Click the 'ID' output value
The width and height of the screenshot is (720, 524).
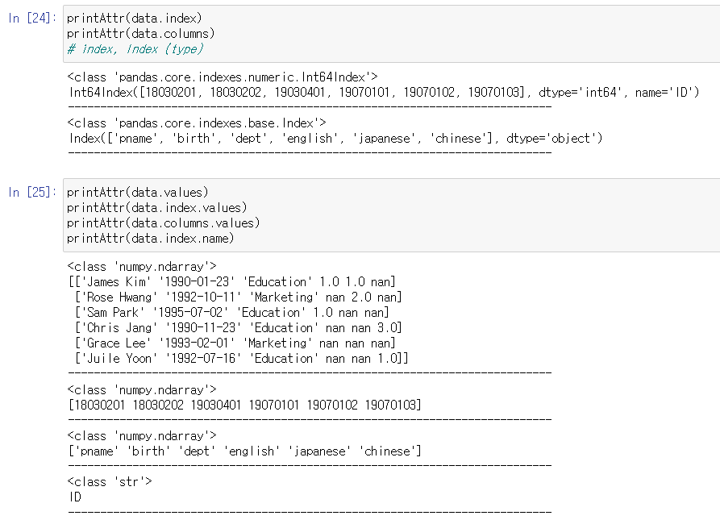(x=75, y=497)
